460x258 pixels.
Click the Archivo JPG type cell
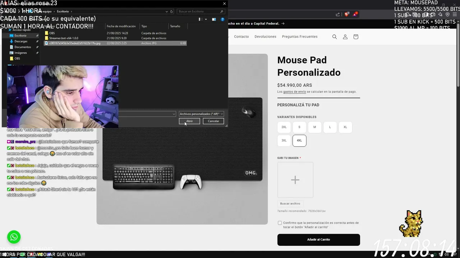pos(149,43)
